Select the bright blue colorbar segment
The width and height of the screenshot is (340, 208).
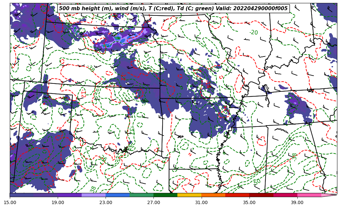tap(117, 195)
